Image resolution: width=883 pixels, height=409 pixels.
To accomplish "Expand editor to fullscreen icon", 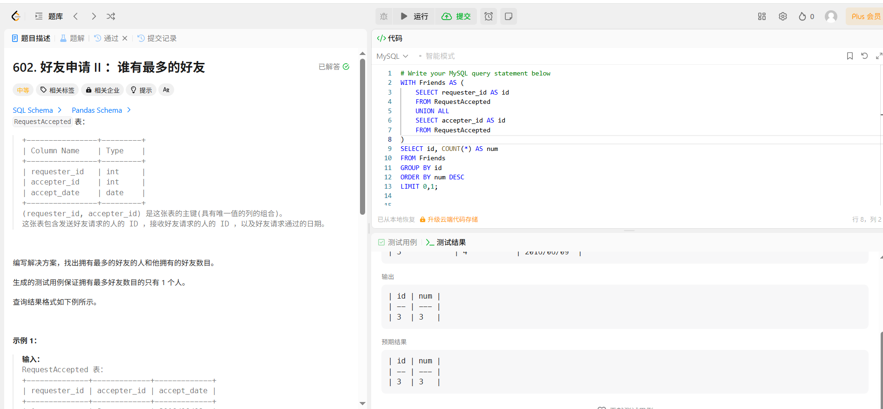I will tap(879, 56).
